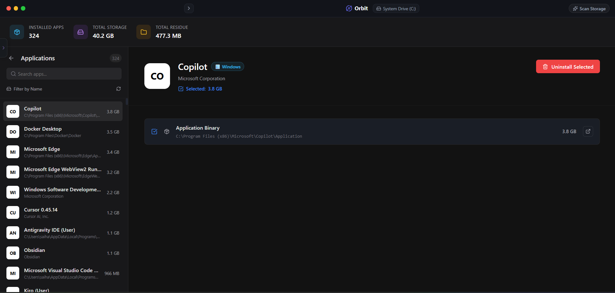The image size is (615, 293).
Task: Click the 324 apps count badge
Action: (x=115, y=58)
